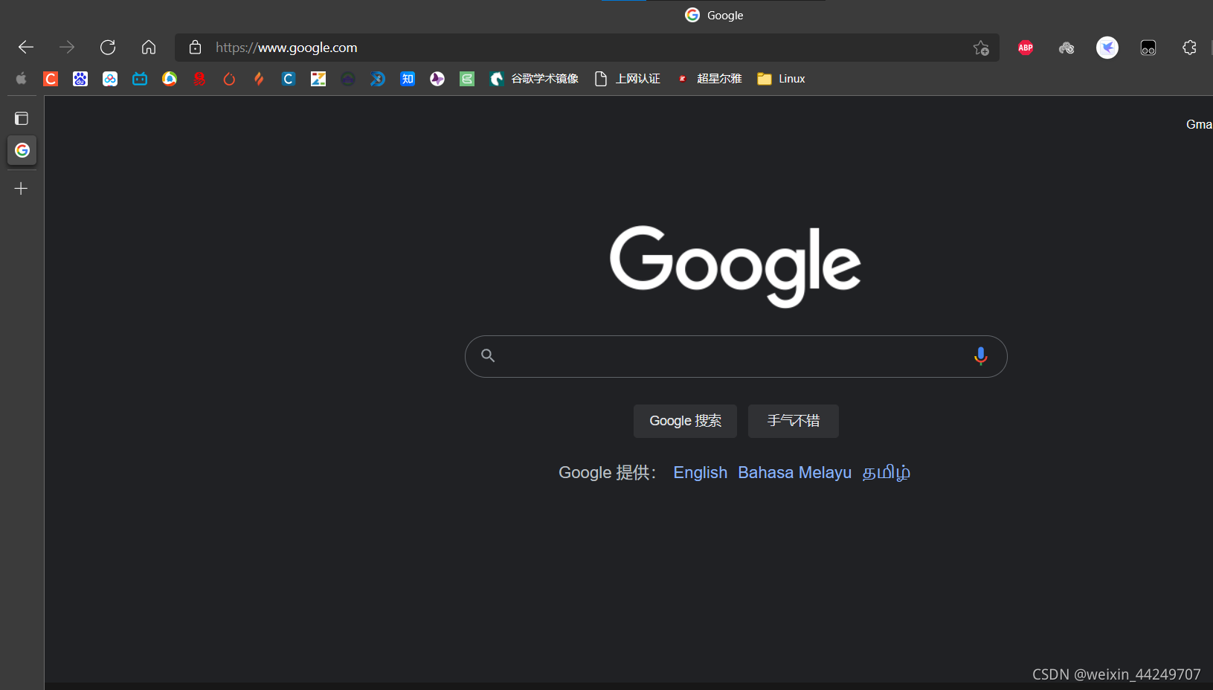Open the purple circle bookmark icon
This screenshot has width=1213, height=690.
(437, 79)
